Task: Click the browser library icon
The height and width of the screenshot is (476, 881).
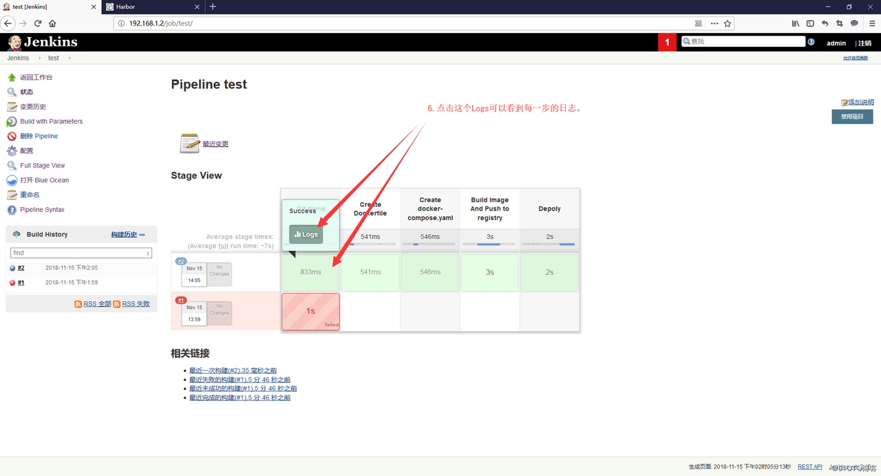Action: coord(796,23)
